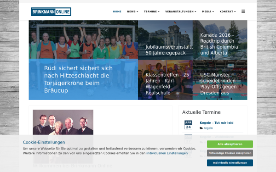Open the Kanada 2016 Roadtrip article
276x172 pixels.
[219, 44]
